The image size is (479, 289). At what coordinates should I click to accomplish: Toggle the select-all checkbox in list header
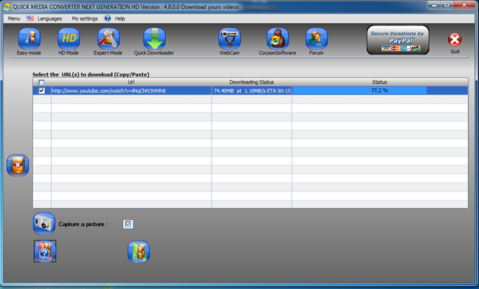(x=41, y=82)
